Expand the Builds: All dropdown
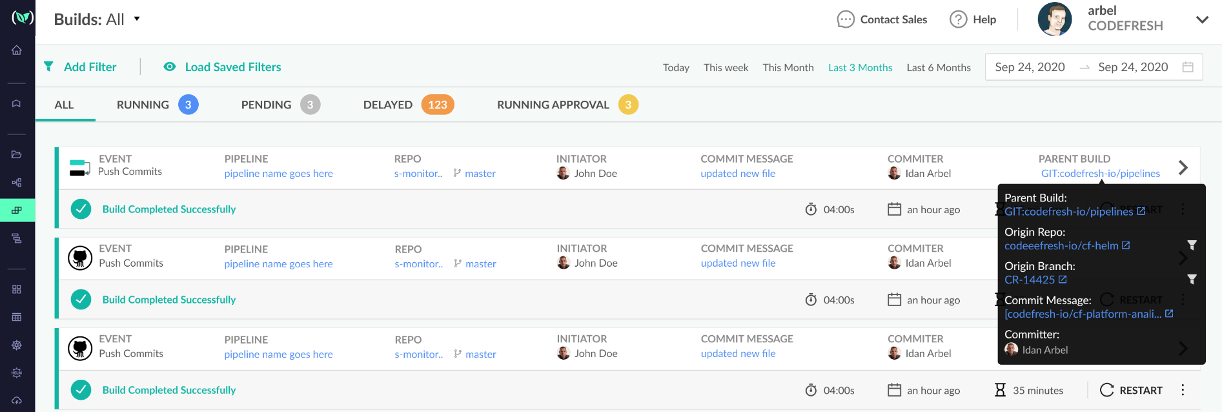This screenshot has height=412, width=1222. point(137,19)
